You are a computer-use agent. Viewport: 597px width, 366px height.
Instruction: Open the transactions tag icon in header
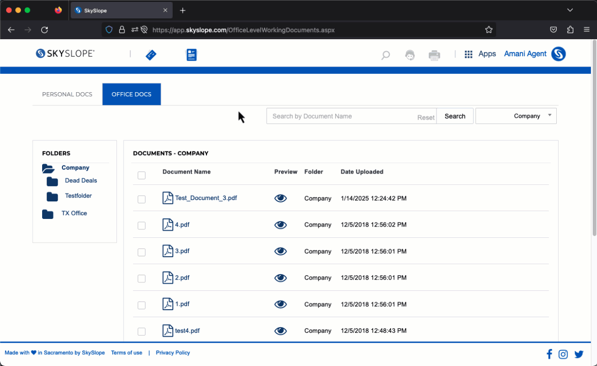[151, 55]
